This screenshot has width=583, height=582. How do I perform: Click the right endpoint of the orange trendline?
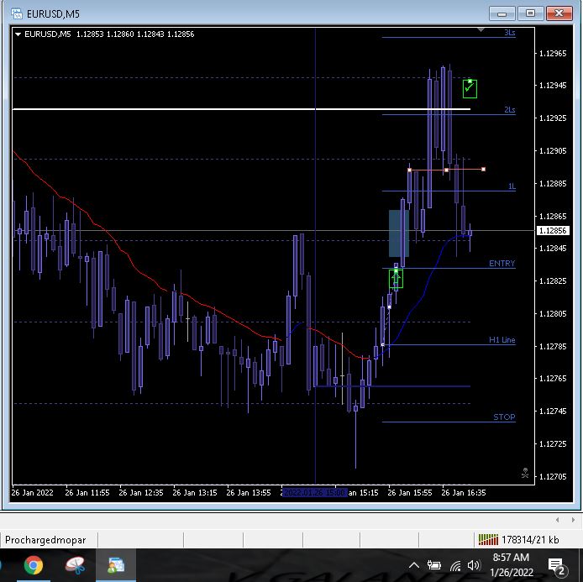(483, 169)
